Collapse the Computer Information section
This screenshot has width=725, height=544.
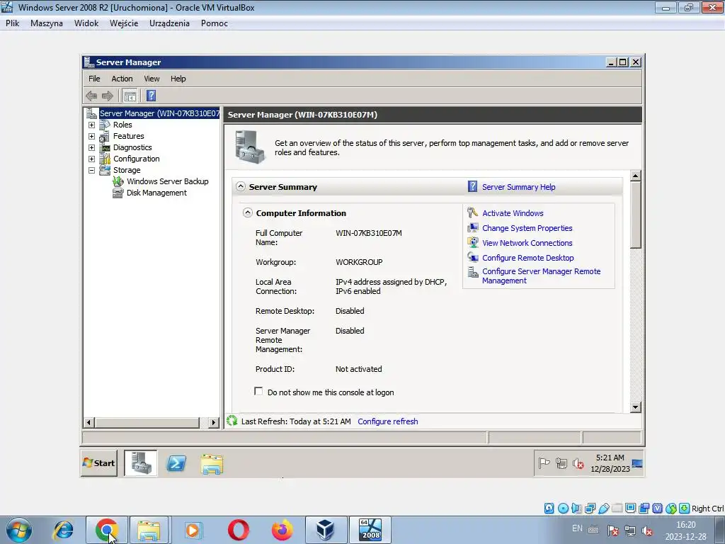click(248, 212)
